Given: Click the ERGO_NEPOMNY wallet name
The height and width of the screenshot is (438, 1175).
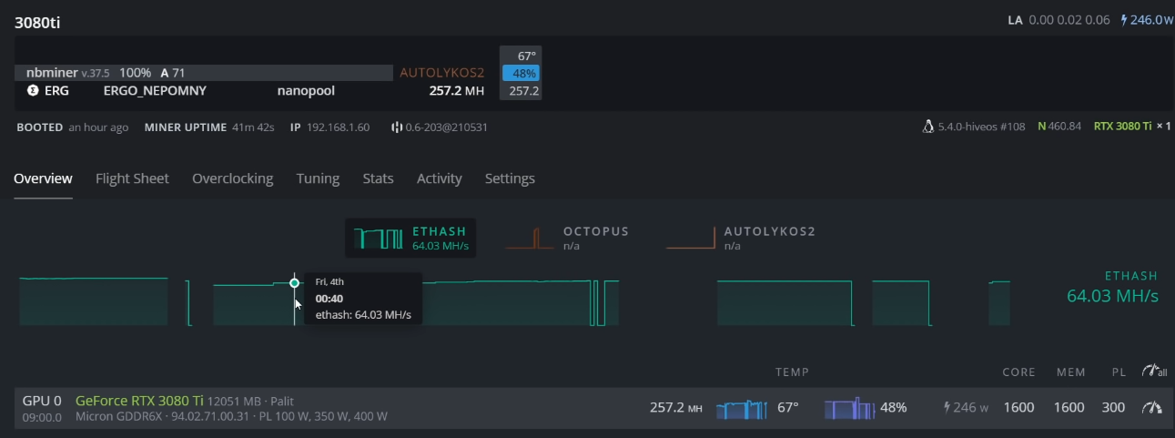Looking at the screenshot, I should click(155, 91).
